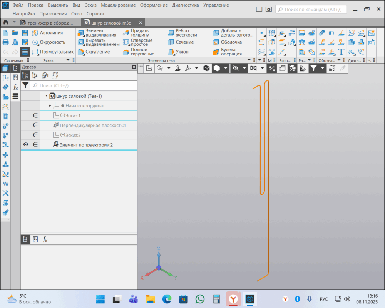
Task: Click the tree search field
Action: [85, 85]
